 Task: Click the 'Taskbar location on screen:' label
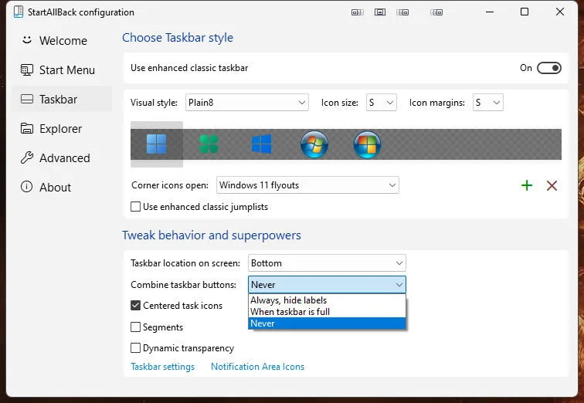pos(185,263)
